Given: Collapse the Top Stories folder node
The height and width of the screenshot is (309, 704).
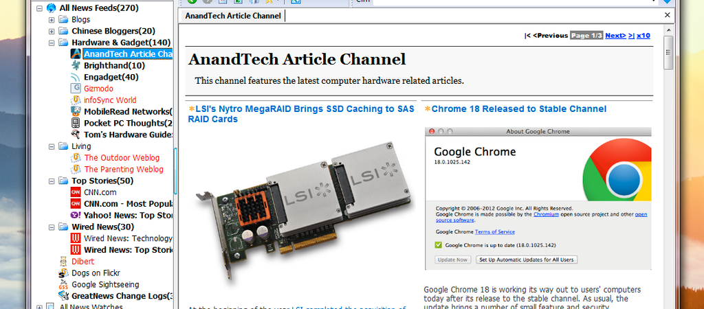Looking at the screenshot, I should pos(52,181).
